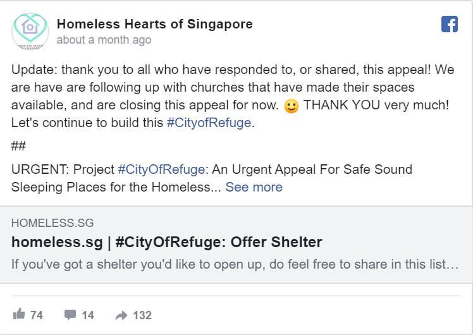Open the "homeless.sg | #CityOfRefuge: Offer Shelter" title
The width and height of the screenshot is (473, 335).
(x=166, y=242)
